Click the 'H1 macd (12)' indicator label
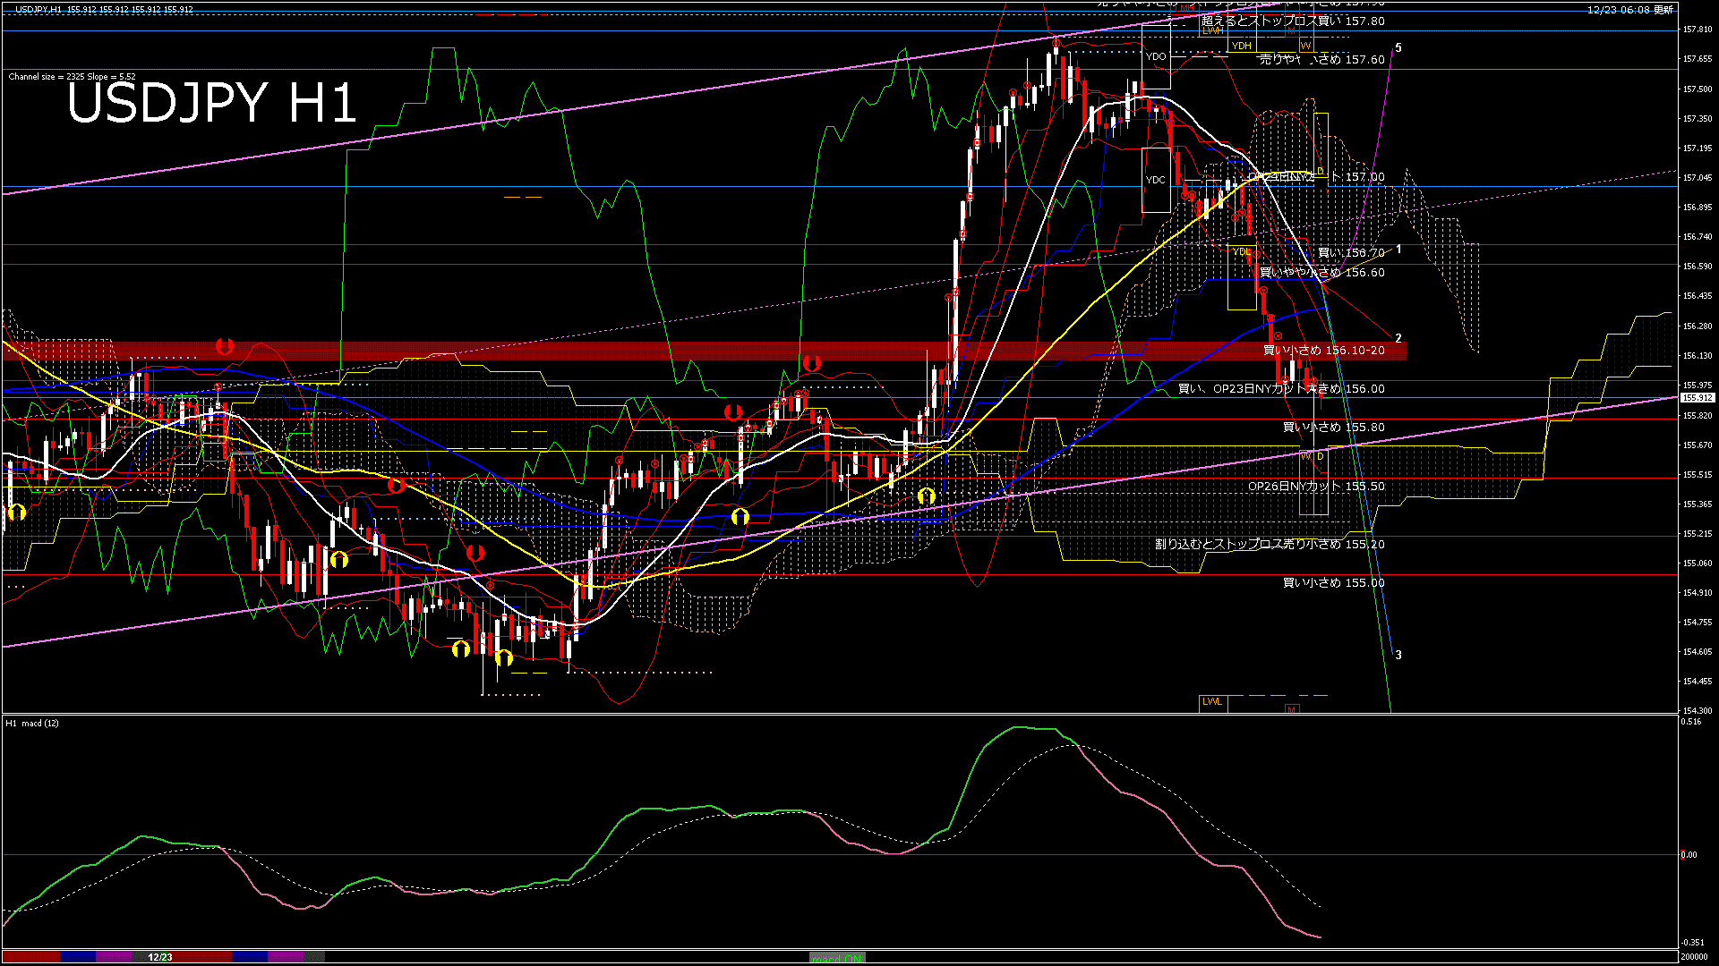1719x966 pixels. tap(32, 723)
